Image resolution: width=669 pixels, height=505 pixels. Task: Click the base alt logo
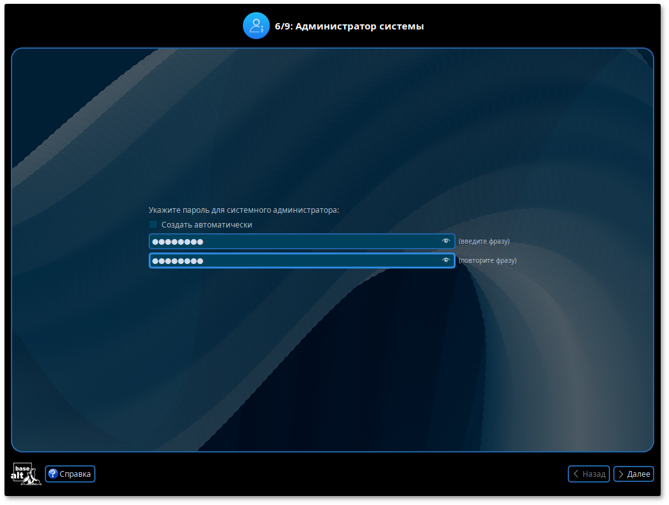tap(26, 474)
